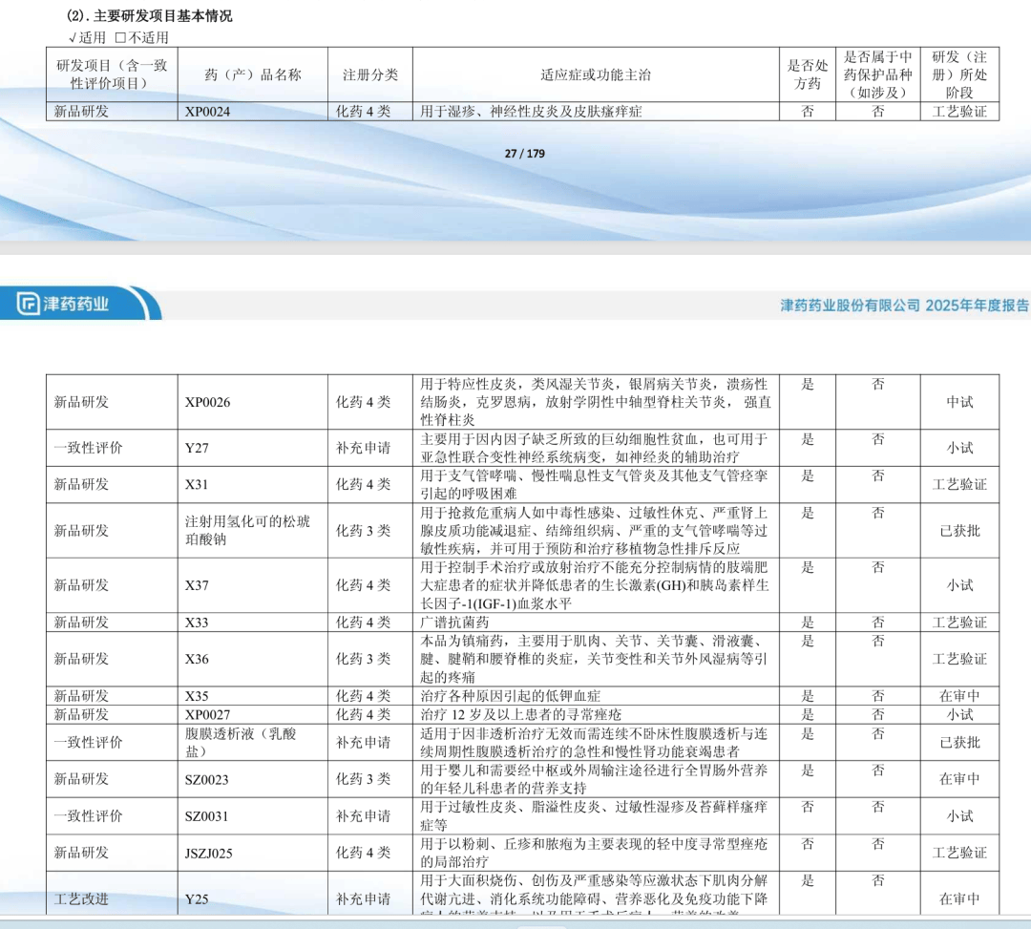Click the 注册分类 column header
The image size is (1031, 929).
[370, 74]
